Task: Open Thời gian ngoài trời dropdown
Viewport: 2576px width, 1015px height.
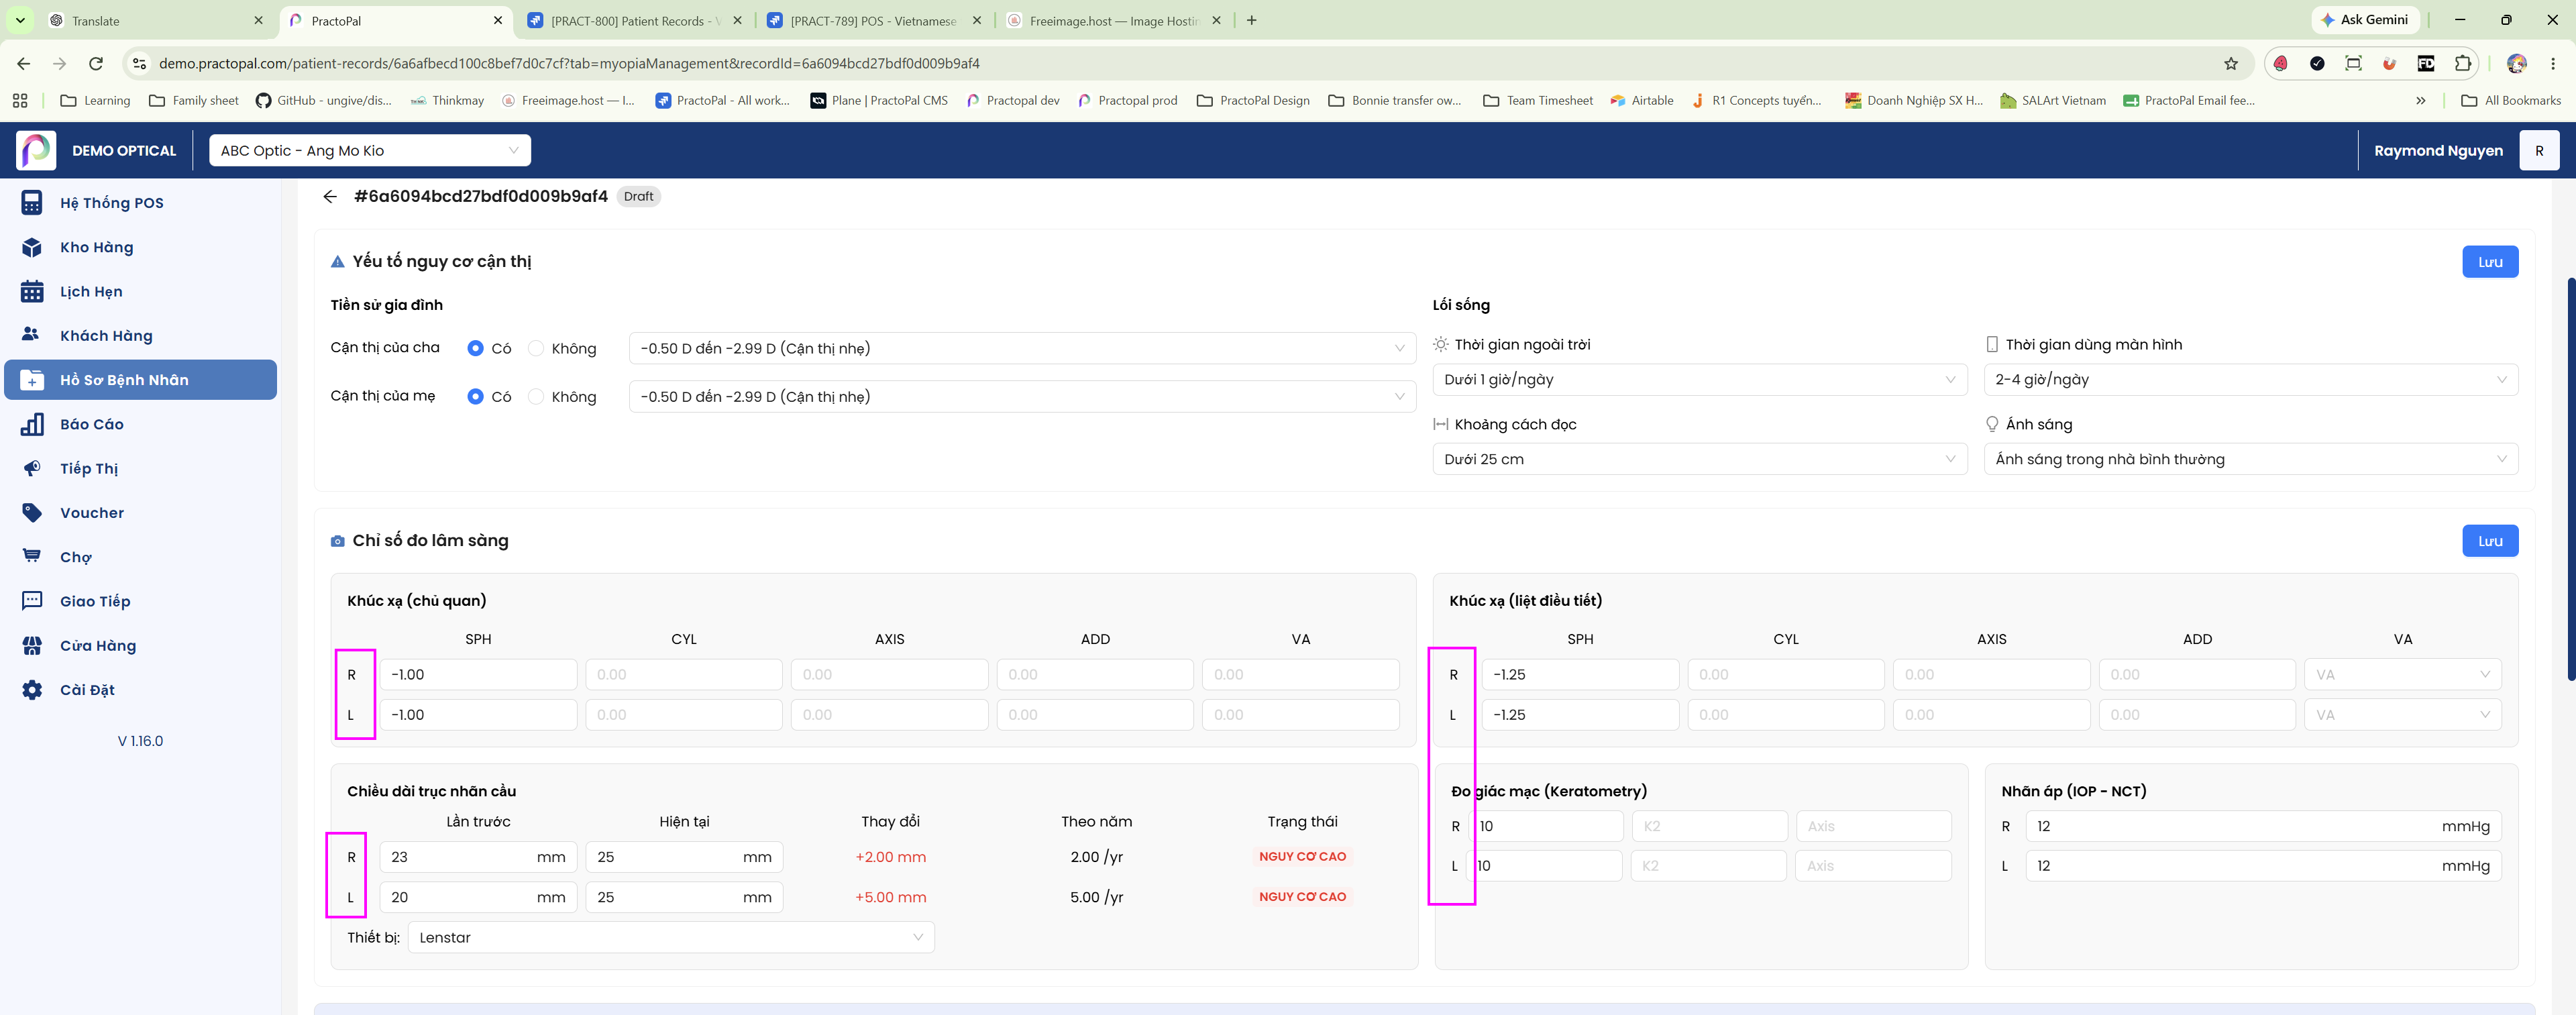Action: [x=1700, y=379]
